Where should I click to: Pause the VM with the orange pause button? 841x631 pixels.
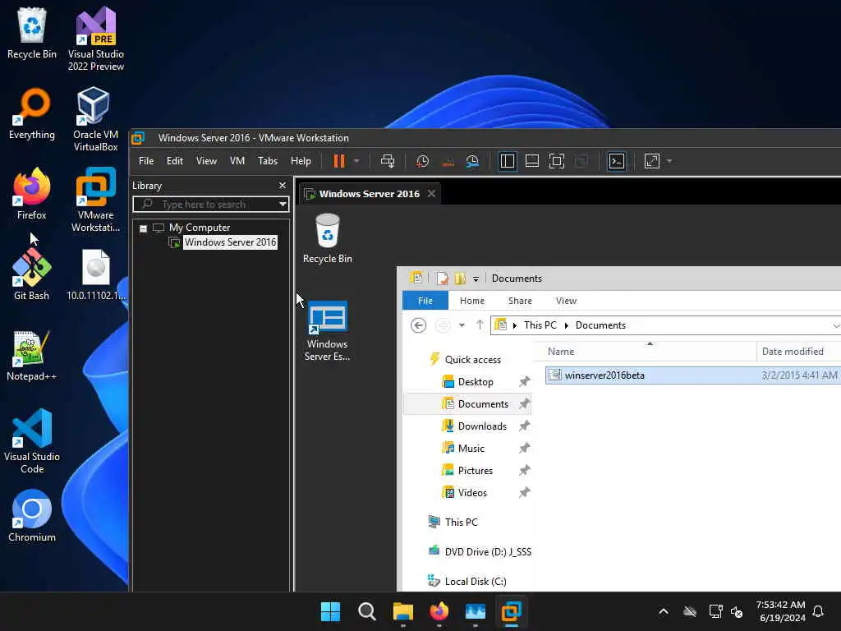339,161
